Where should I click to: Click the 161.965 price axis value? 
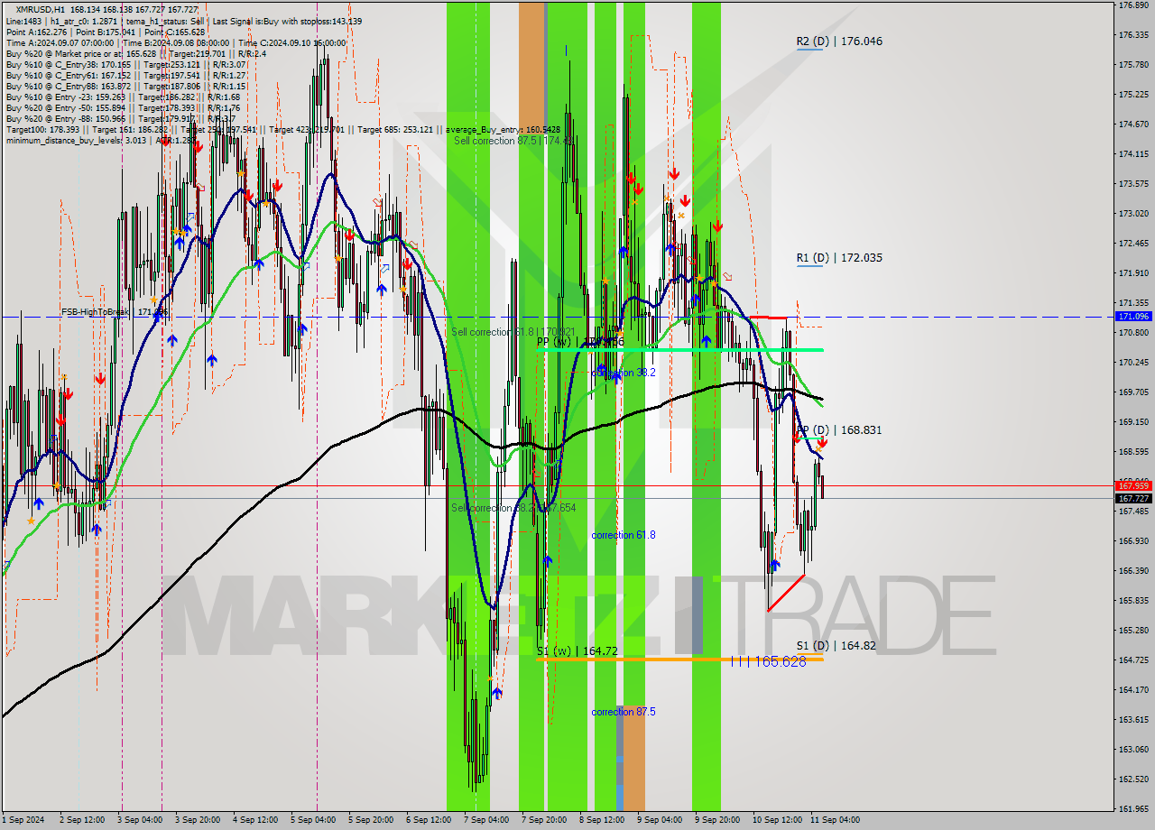point(1132,809)
